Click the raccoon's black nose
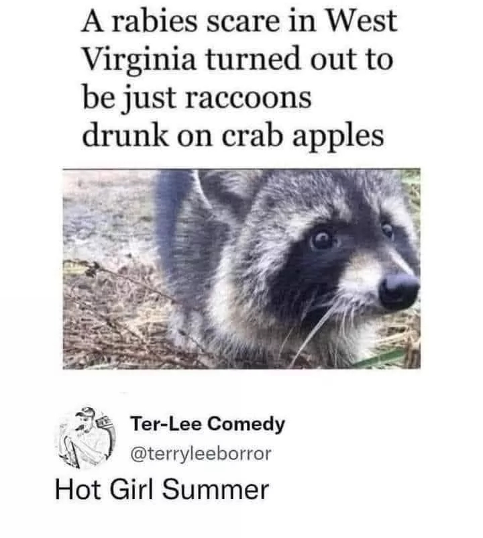This screenshot has height=538, width=483. point(399,291)
